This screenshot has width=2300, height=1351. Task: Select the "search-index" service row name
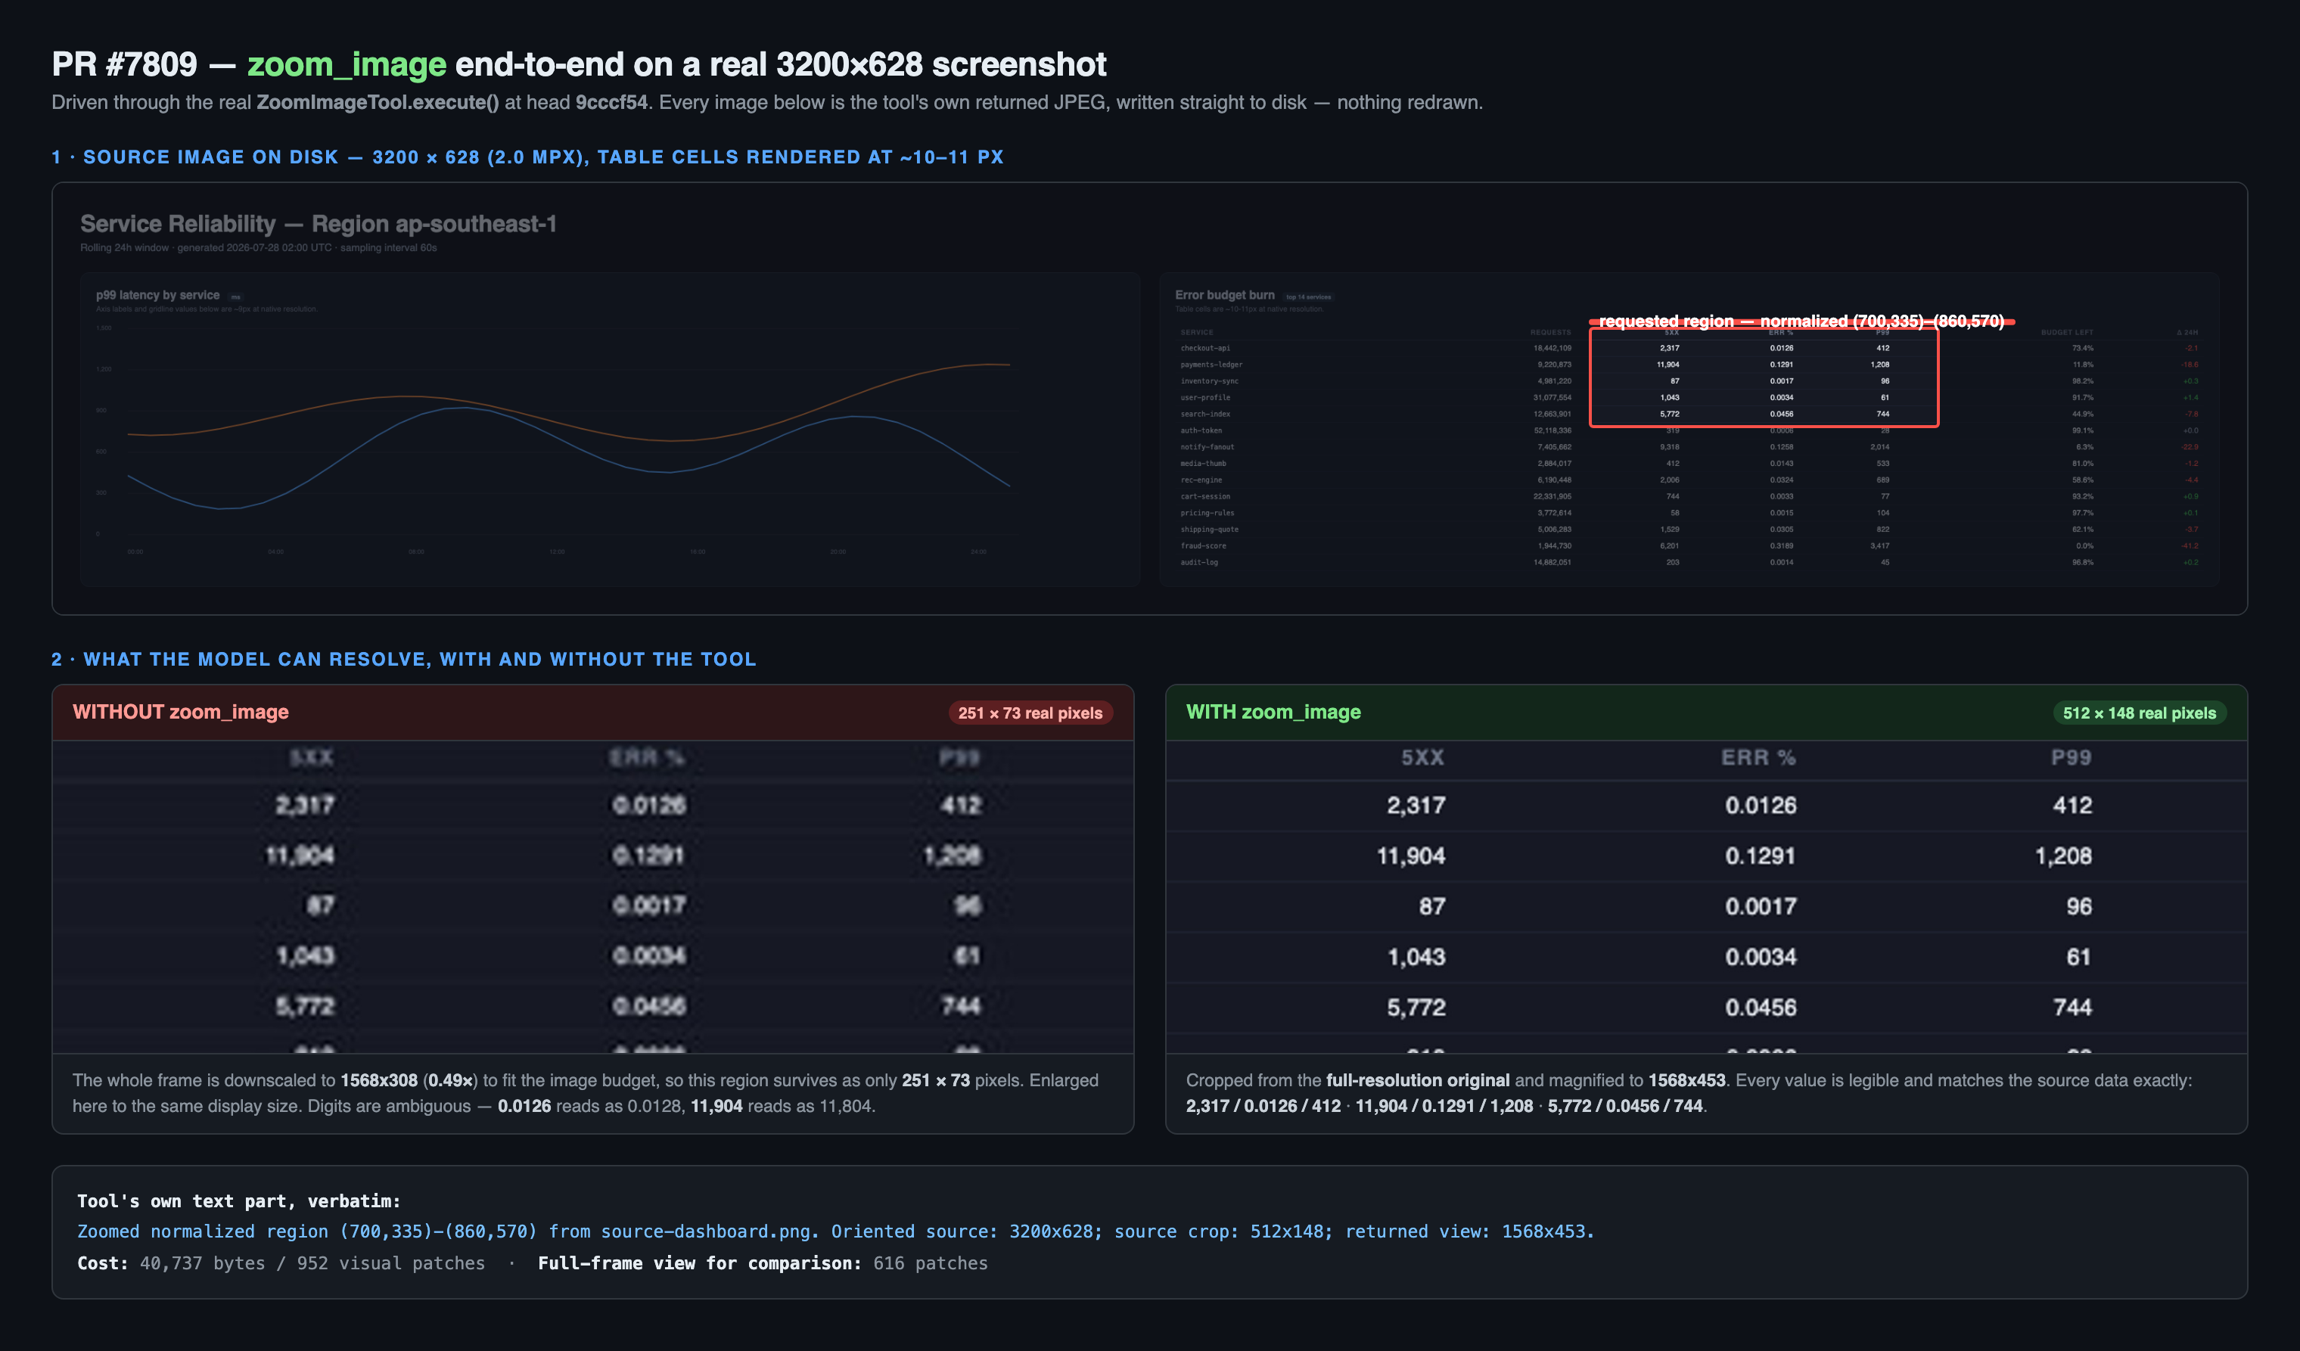click(x=1204, y=414)
